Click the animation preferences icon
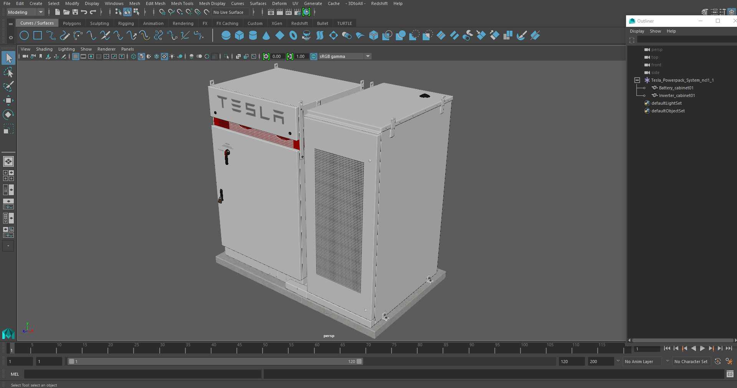The height and width of the screenshot is (388, 737). 729,361
